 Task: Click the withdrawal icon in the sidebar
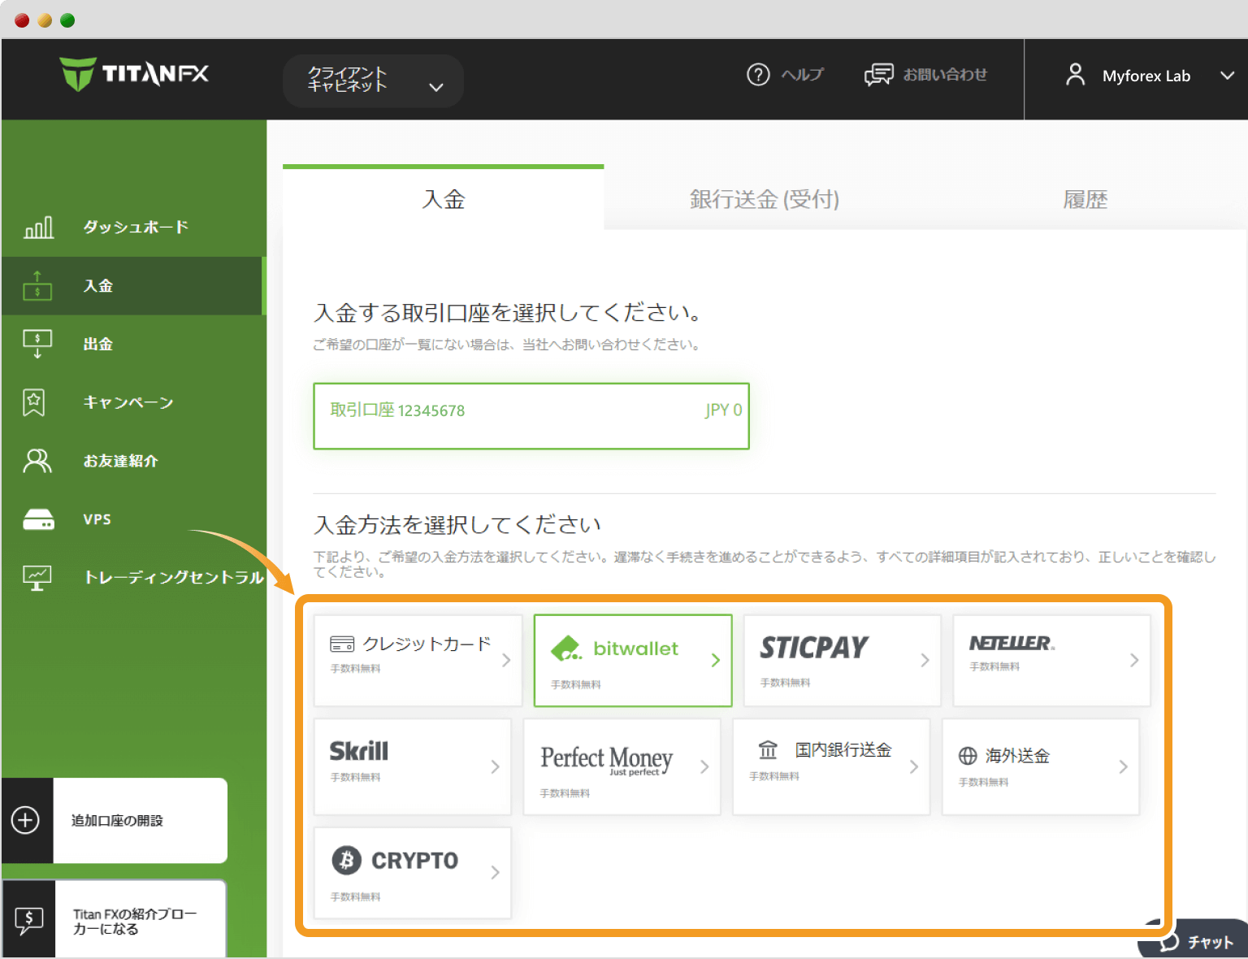[37, 344]
